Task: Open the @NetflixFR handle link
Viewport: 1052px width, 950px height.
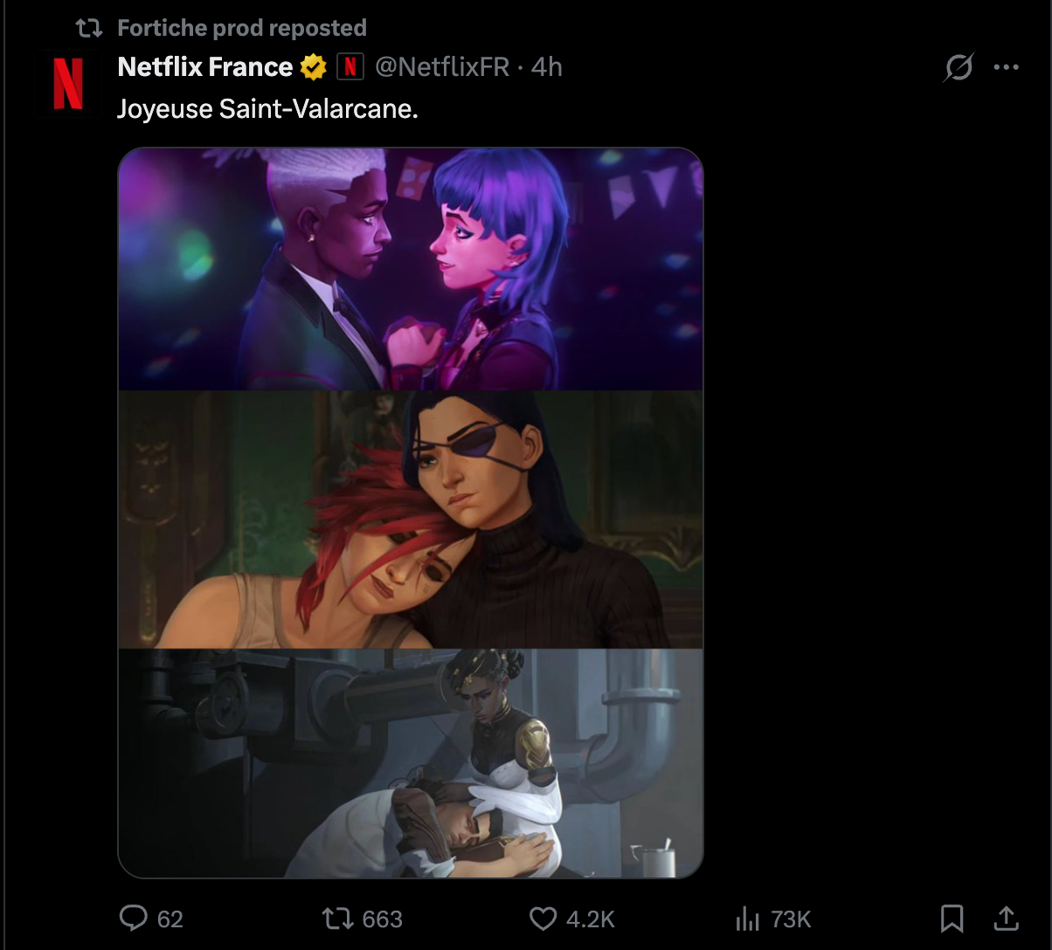Action: (442, 67)
